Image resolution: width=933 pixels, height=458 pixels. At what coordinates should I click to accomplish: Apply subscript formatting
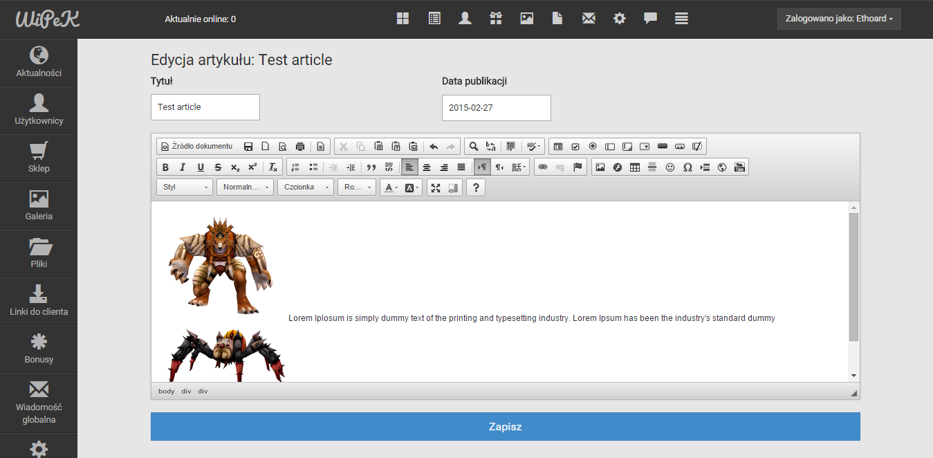click(x=235, y=167)
